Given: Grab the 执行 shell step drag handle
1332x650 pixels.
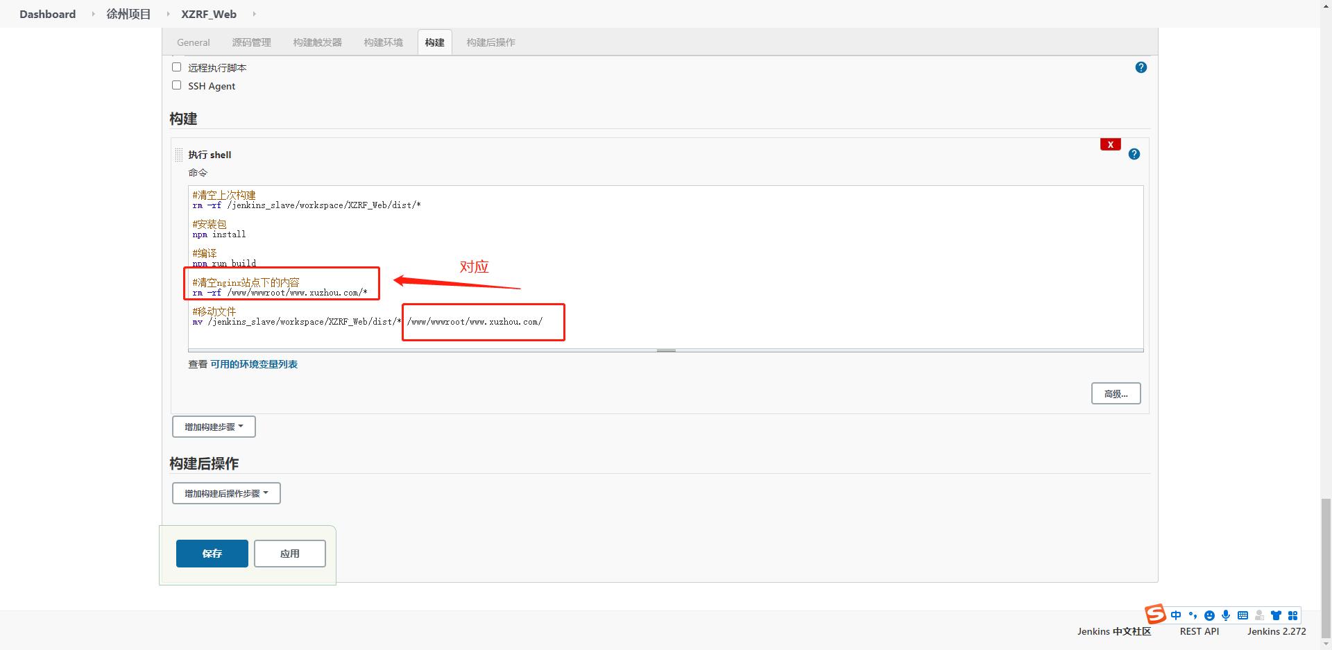Looking at the screenshot, I should [178, 155].
